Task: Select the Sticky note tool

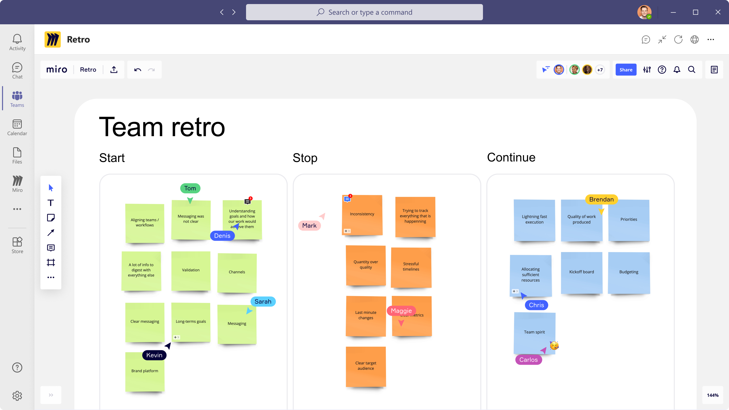Action: pos(51,218)
